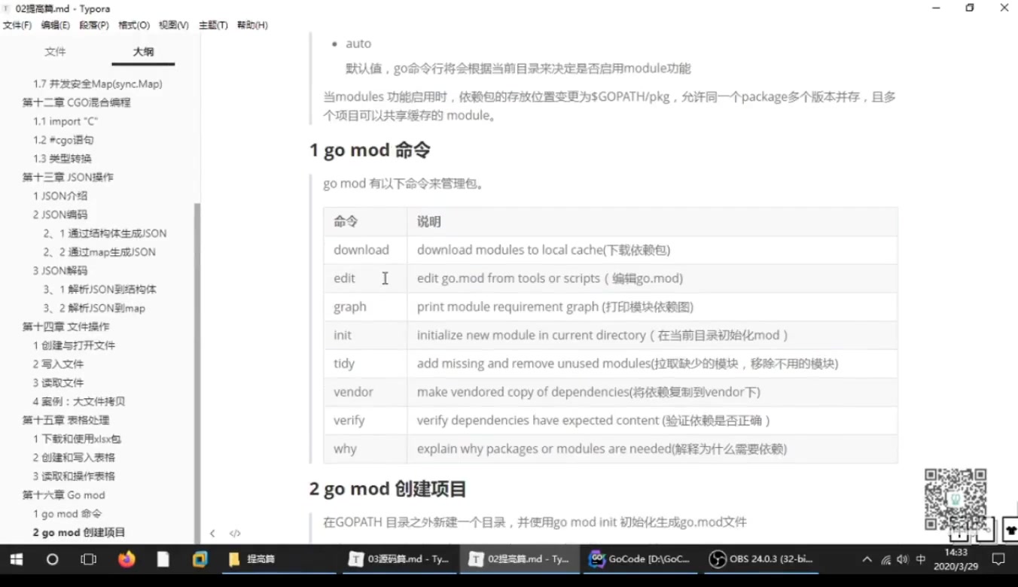Image resolution: width=1018 pixels, height=587 pixels.
Task: Jump to outline 第十三章 JSON操作
Action: point(68,177)
